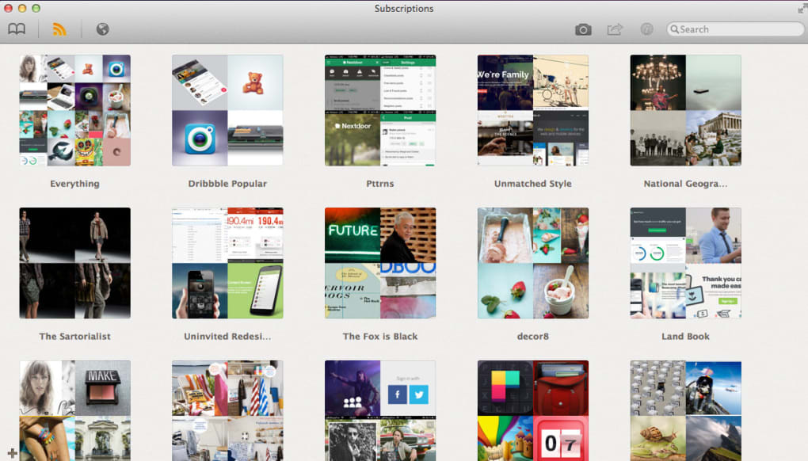Select the RSS subscriptions icon

(x=59, y=29)
